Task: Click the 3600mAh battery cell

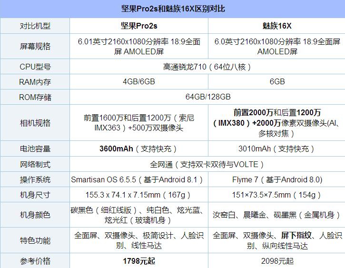Action: click(139, 149)
